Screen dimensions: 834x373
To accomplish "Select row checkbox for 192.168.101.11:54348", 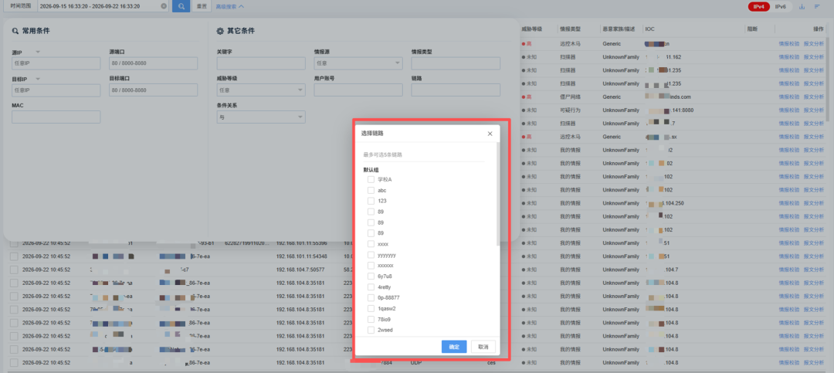I will pos(14,256).
